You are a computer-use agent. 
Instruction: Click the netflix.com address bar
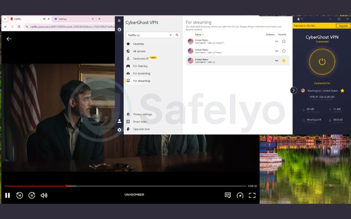[72, 27]
